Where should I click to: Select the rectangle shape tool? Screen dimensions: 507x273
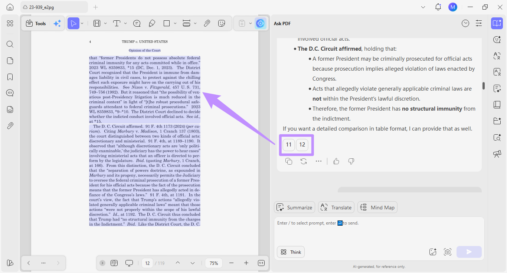click(x=167, y=23)
